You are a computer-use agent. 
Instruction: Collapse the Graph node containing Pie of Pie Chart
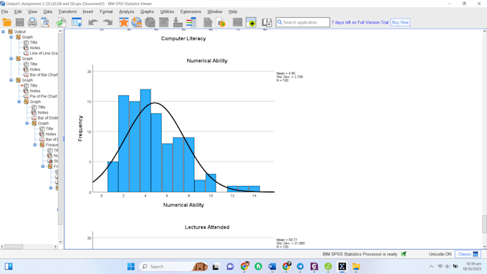click(x=11, y=80)
